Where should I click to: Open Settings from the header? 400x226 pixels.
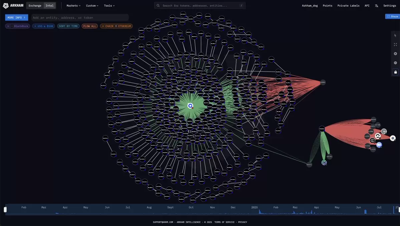(390, 6)
